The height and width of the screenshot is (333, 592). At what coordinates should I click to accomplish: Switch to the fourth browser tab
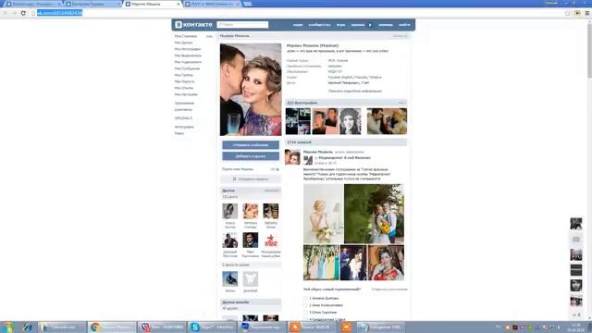click(x=212, y=4)
